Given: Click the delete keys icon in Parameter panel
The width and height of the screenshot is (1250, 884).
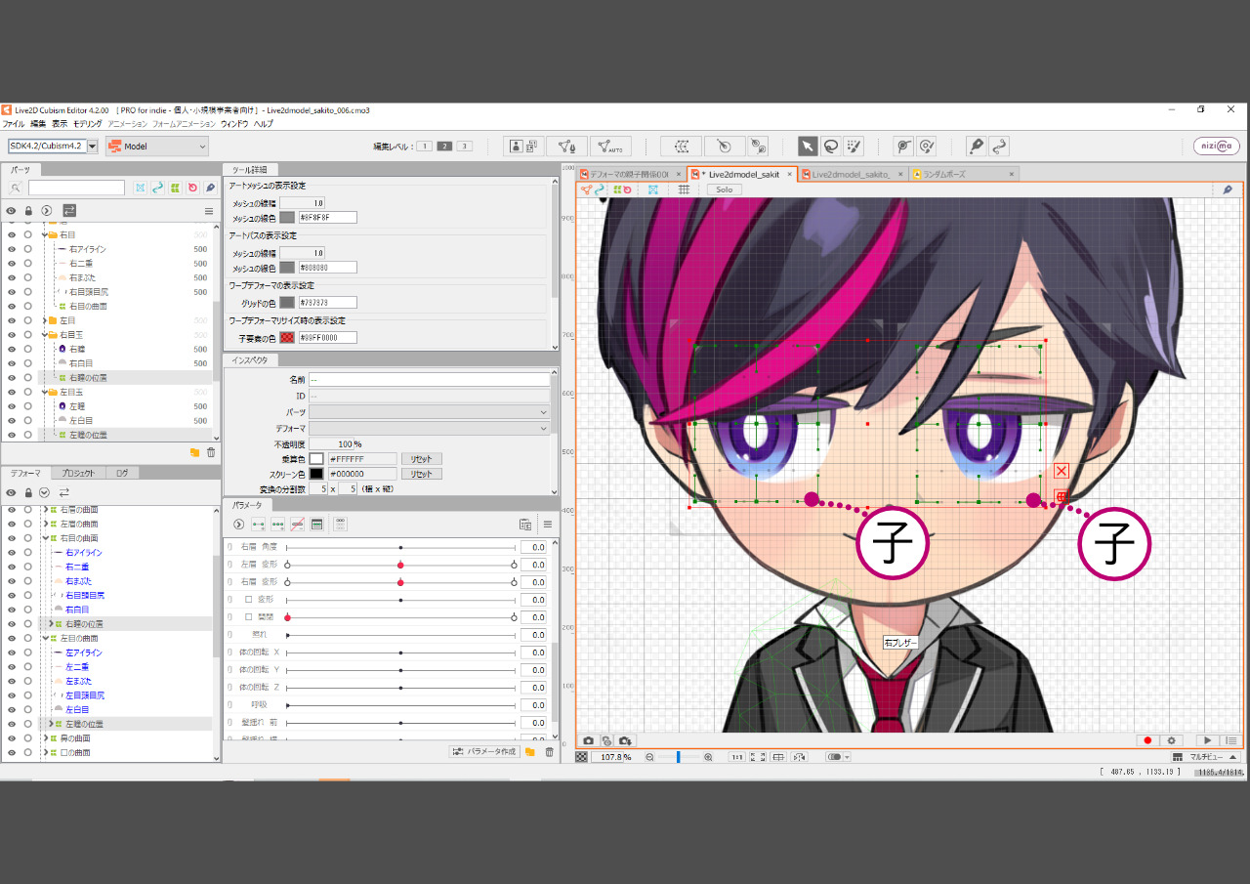Looking at the screenshot, I should pos(298,525).
